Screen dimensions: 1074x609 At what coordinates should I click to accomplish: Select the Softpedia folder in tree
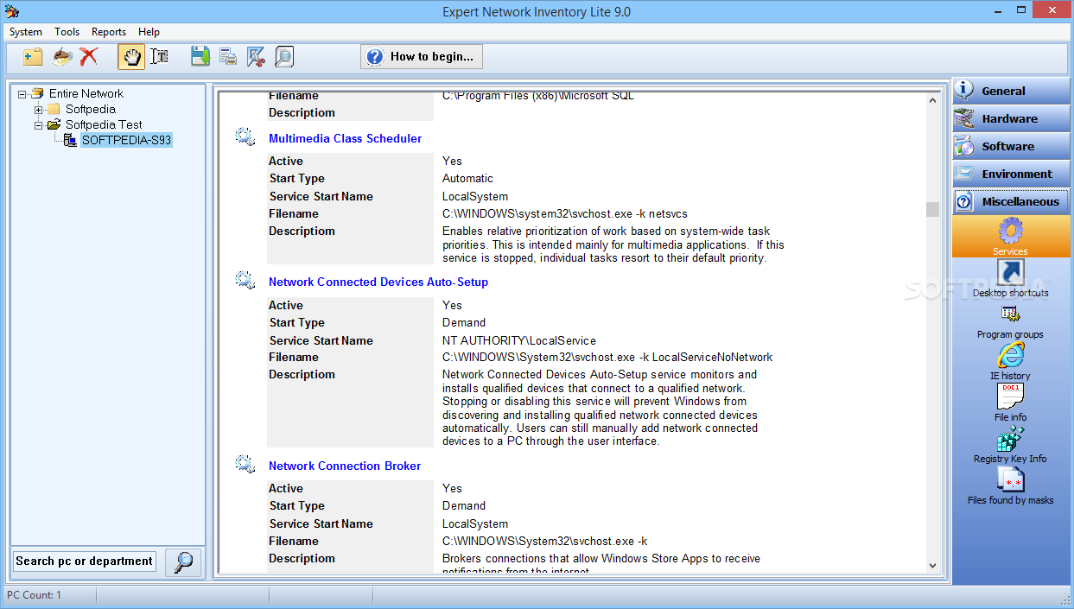[x=91, y=109]
